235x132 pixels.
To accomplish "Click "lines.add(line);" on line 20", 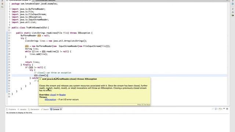I will click(39, 54).
